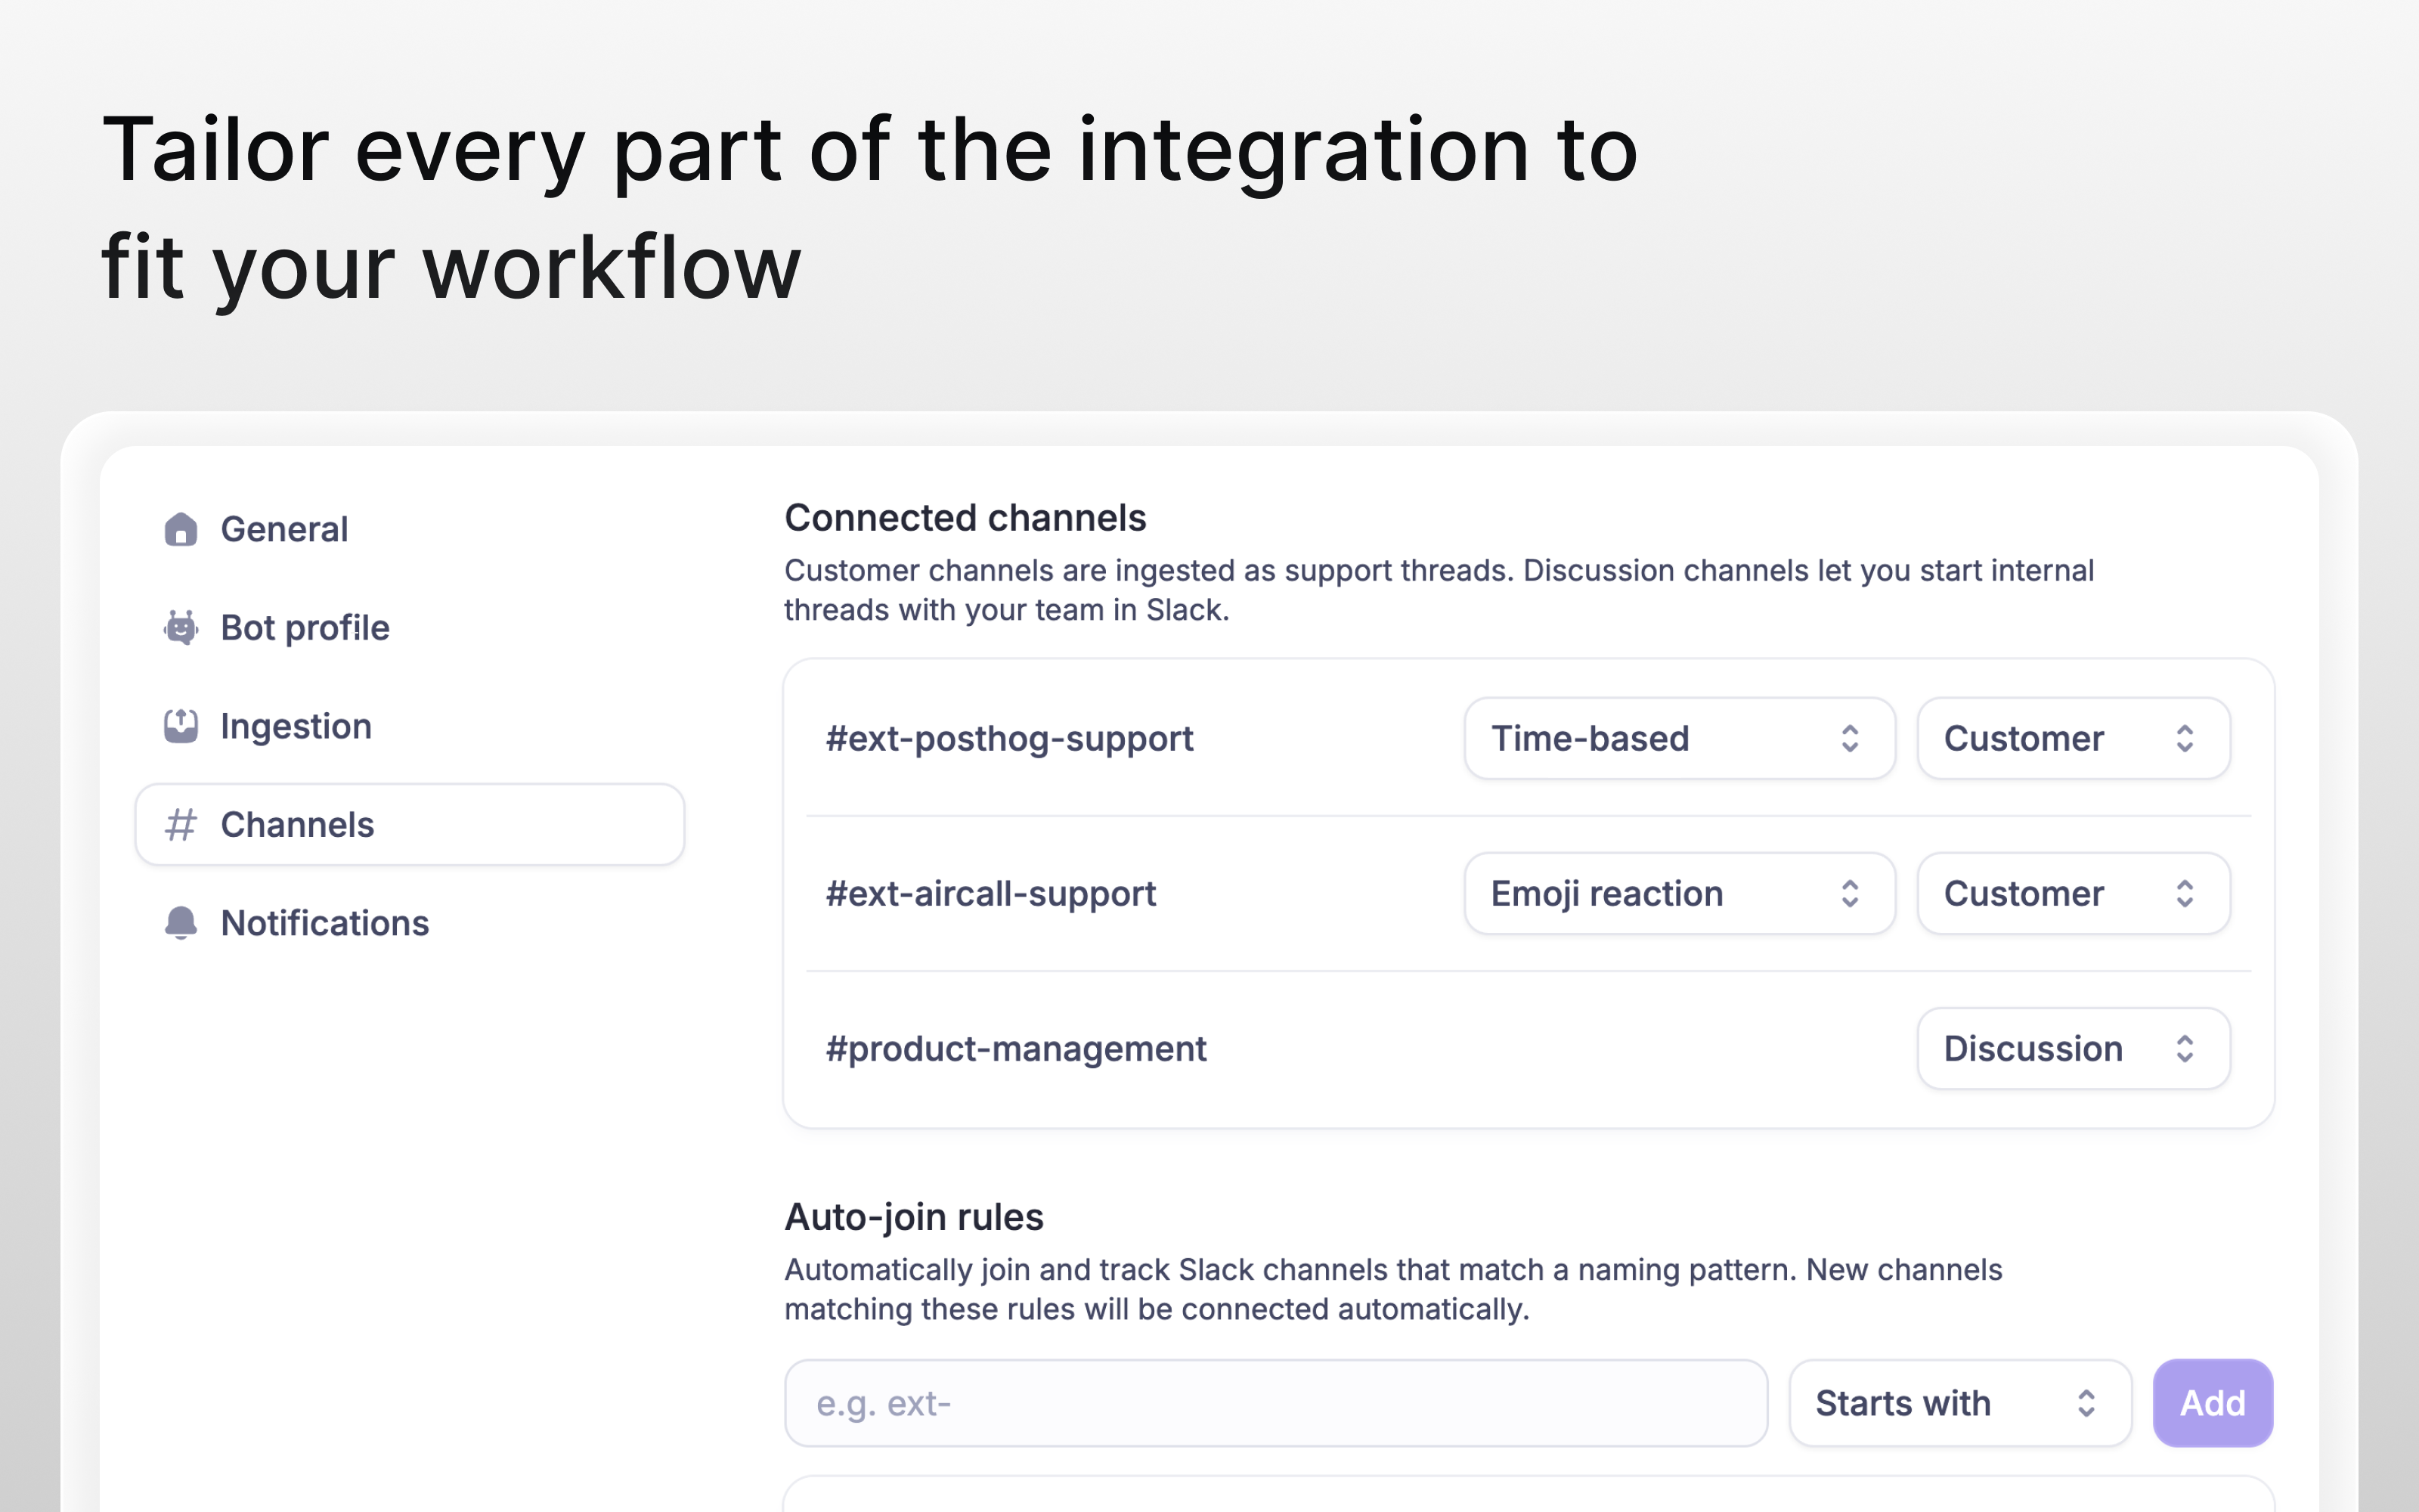
Task: Open Customer type dropdown for #ext-posthog-support
Action: click(2073, 738)
